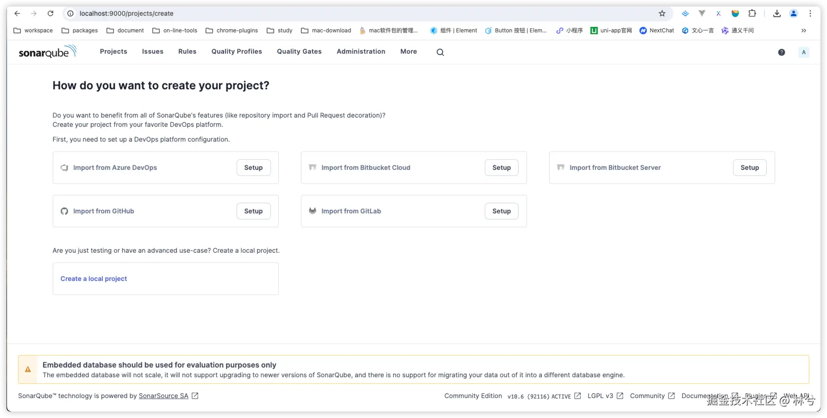Click the GitHub logo icon
The height and width of the screenshot is (418, 827).
(x=64, y=211)
